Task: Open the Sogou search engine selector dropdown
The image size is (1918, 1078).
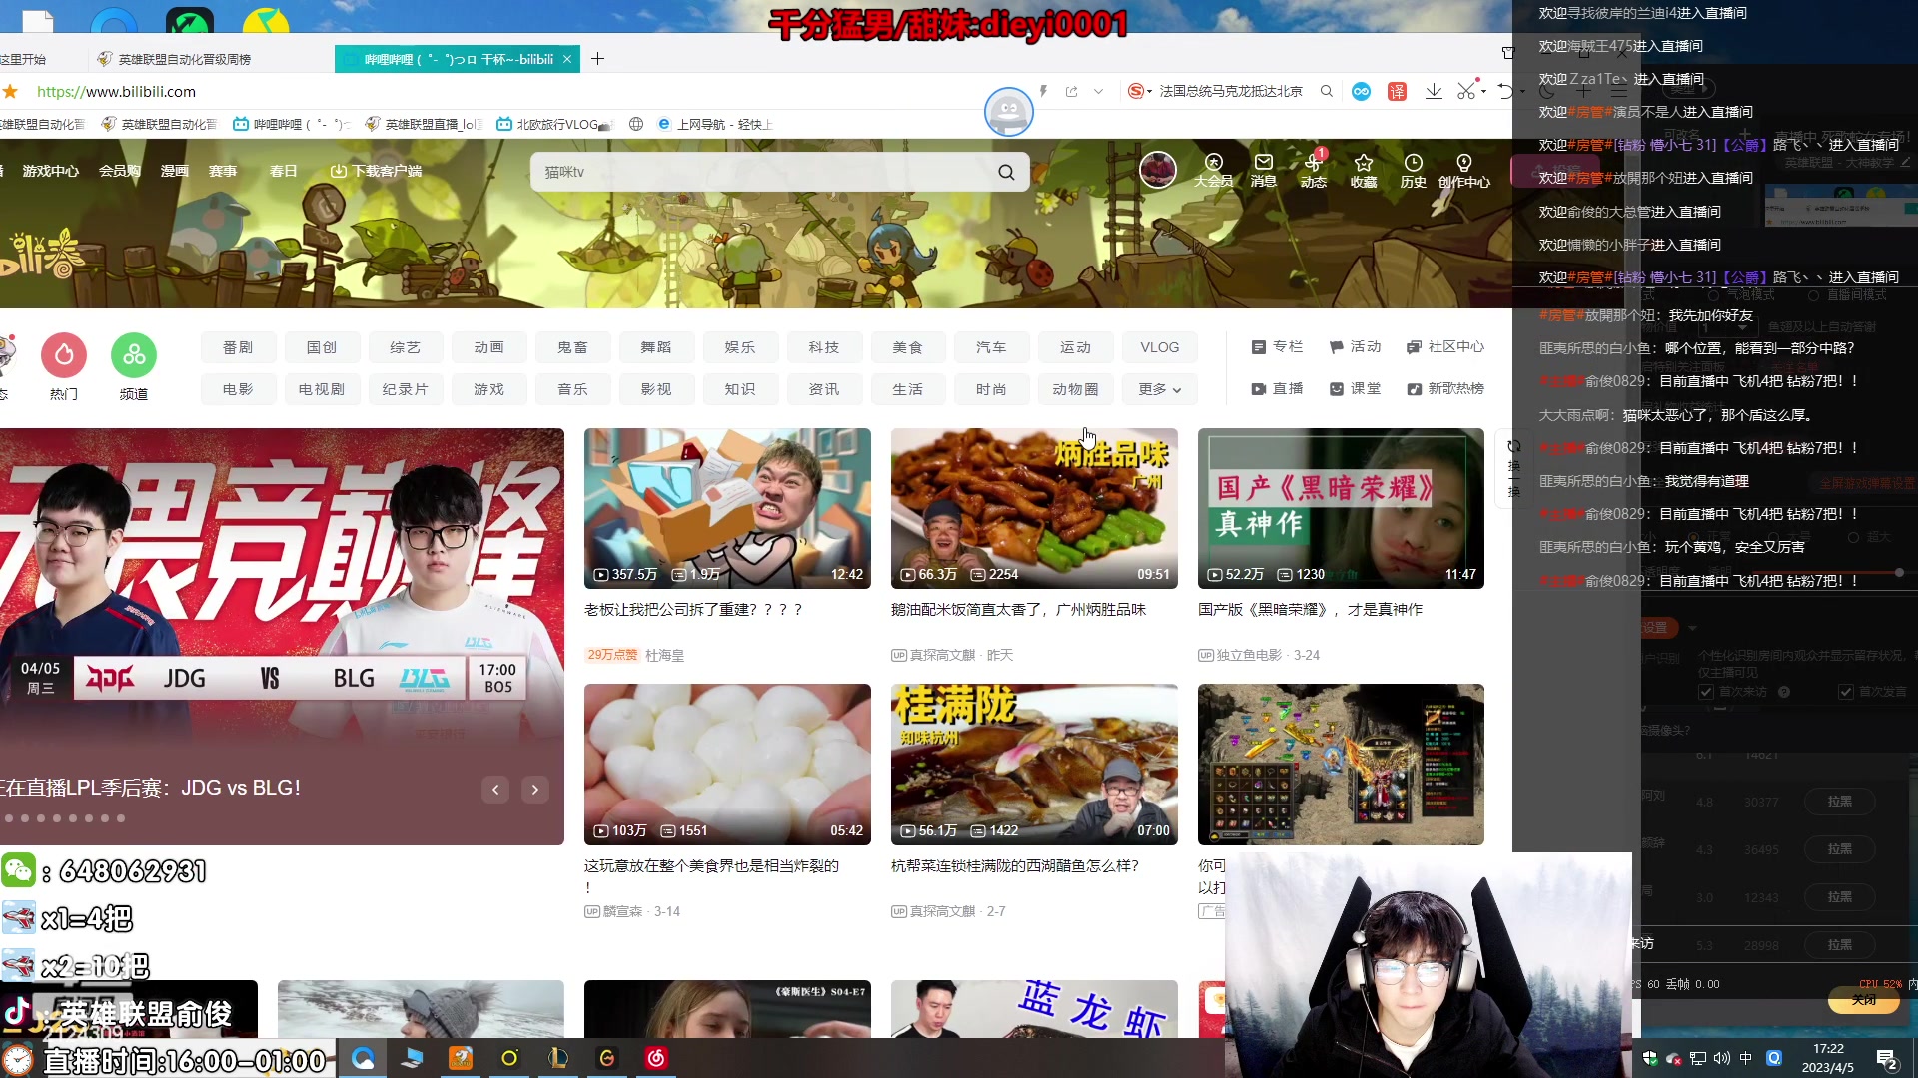Action: (1140, 91)
